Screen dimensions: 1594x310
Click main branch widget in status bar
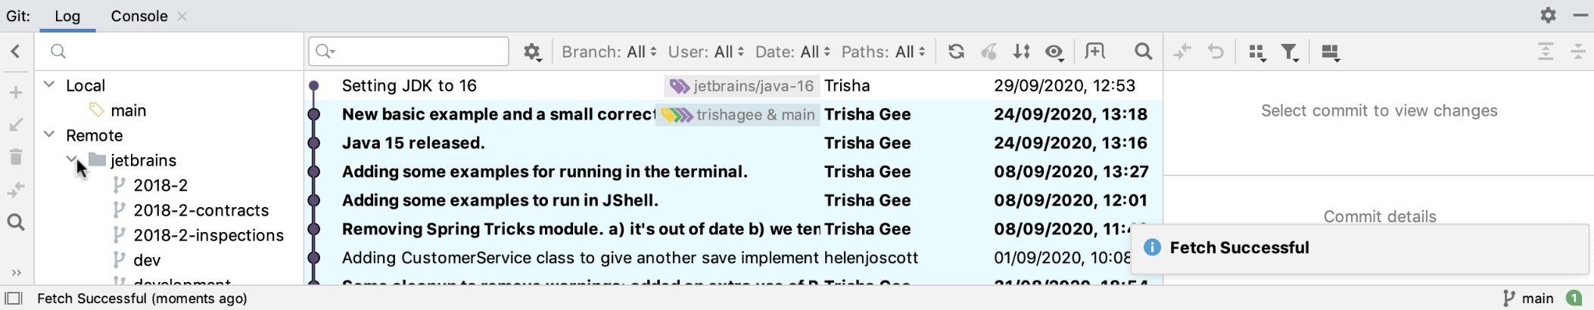pyautogui.click(x=1529, y=298)
